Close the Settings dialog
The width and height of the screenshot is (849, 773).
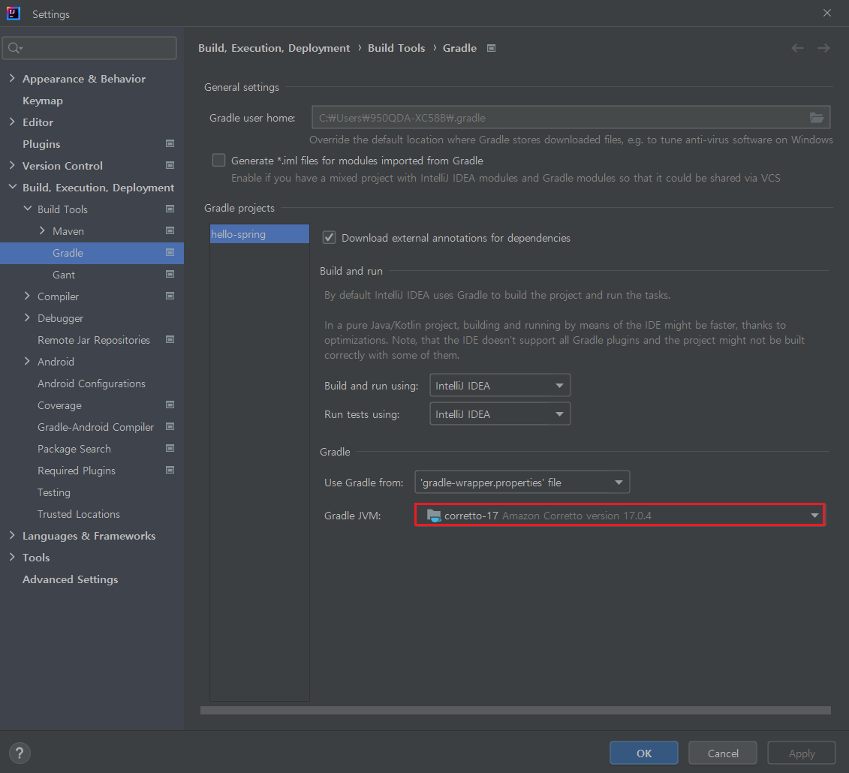826,13
